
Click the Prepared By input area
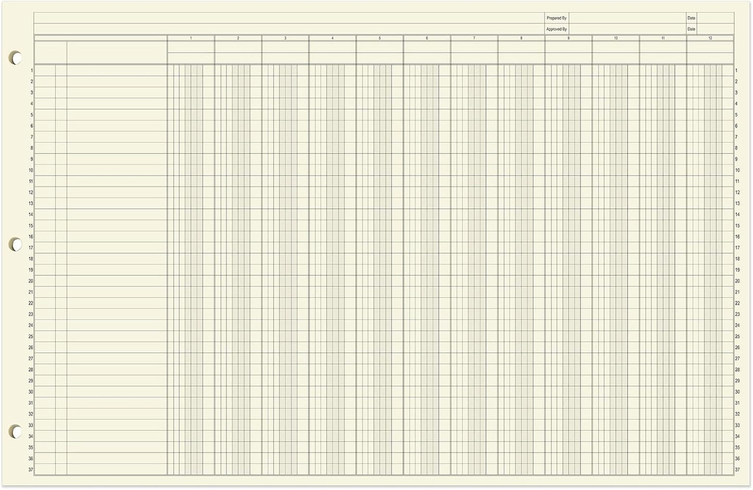click(625, 17)
